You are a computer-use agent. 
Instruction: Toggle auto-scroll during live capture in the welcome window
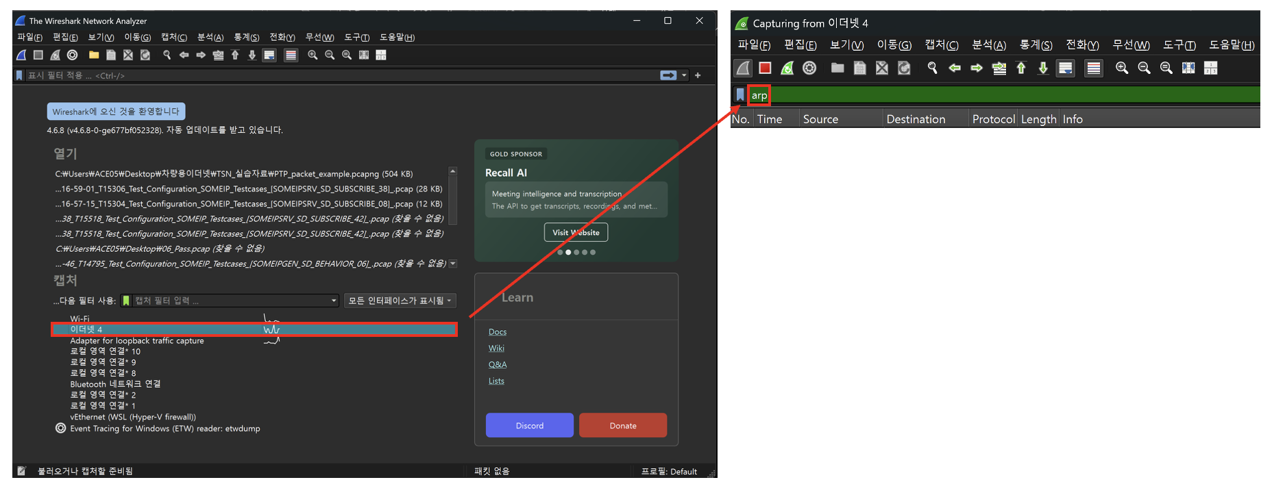(x=269, y=55)
